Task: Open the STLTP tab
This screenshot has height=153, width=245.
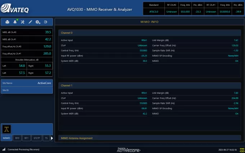Action: [37, 138]
